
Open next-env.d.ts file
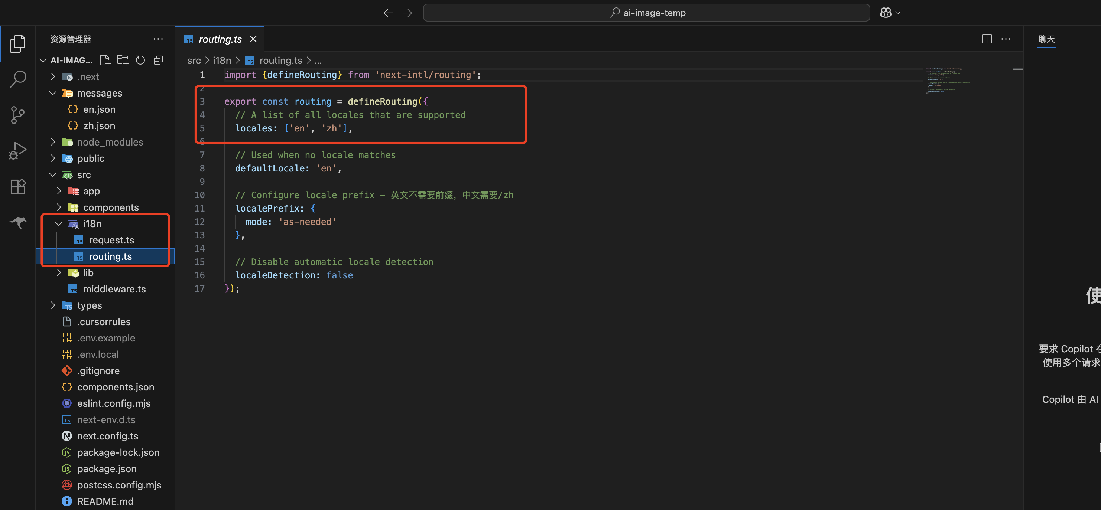click(x=104, y=420)
